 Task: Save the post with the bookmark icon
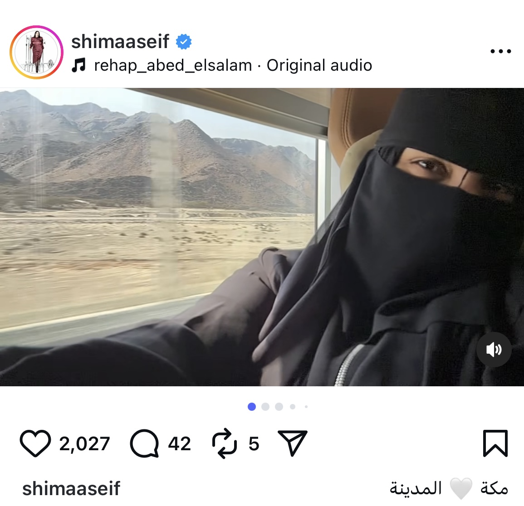pos(495,443)
